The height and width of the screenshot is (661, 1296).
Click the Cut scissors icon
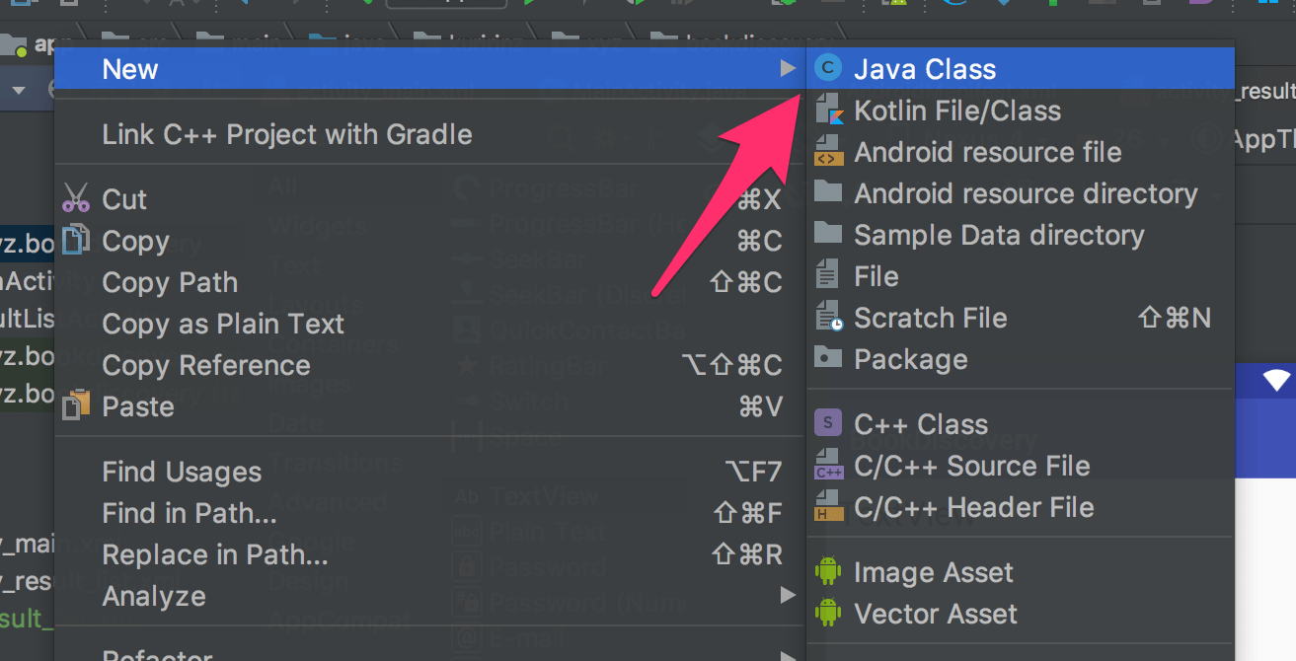pos(76,199)
